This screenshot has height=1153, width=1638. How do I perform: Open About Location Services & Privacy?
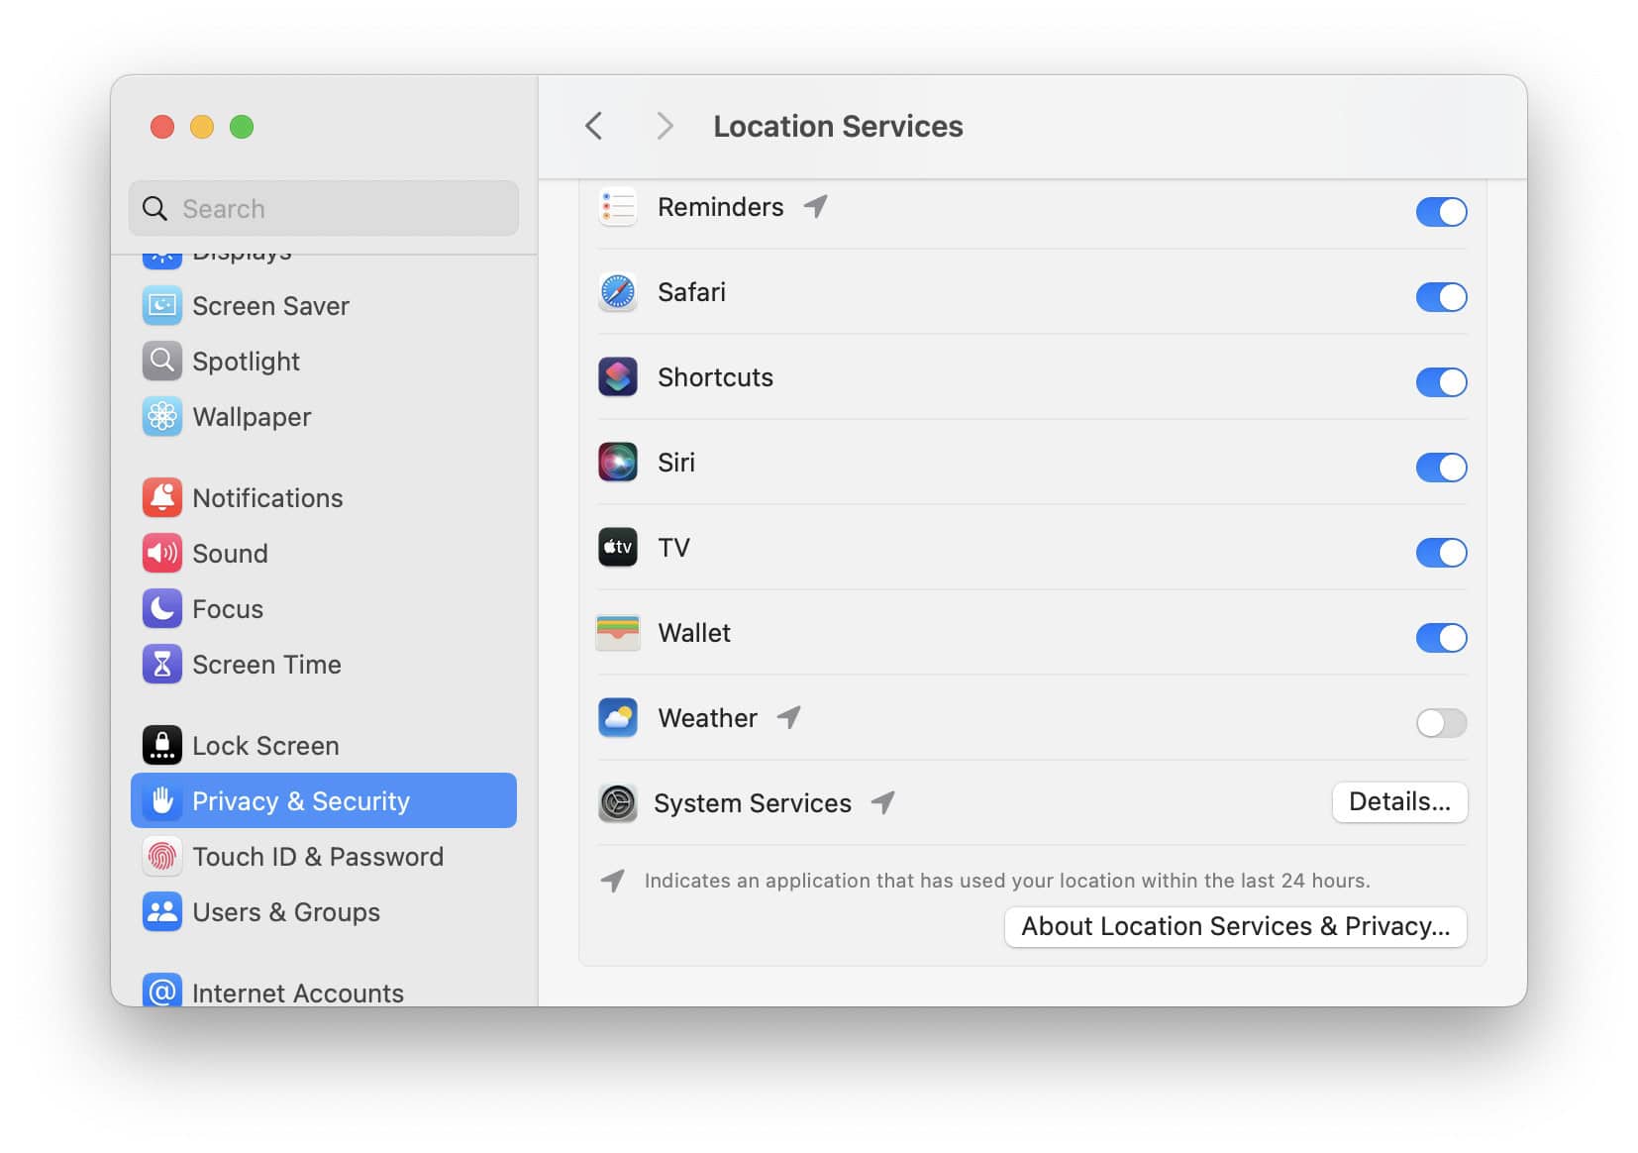(x=1235, y=926)
